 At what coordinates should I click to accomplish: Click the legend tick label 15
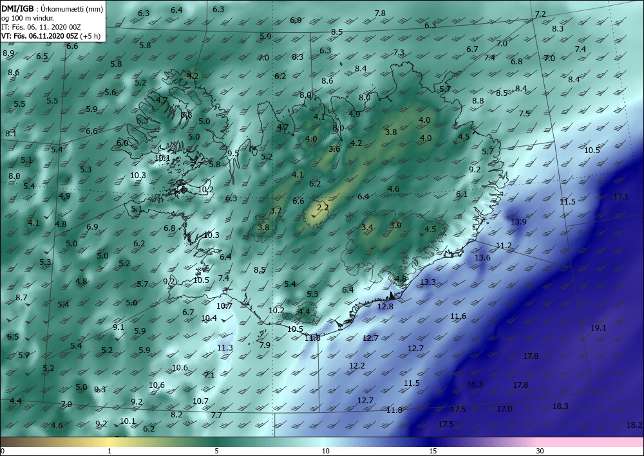pos(433,451)
